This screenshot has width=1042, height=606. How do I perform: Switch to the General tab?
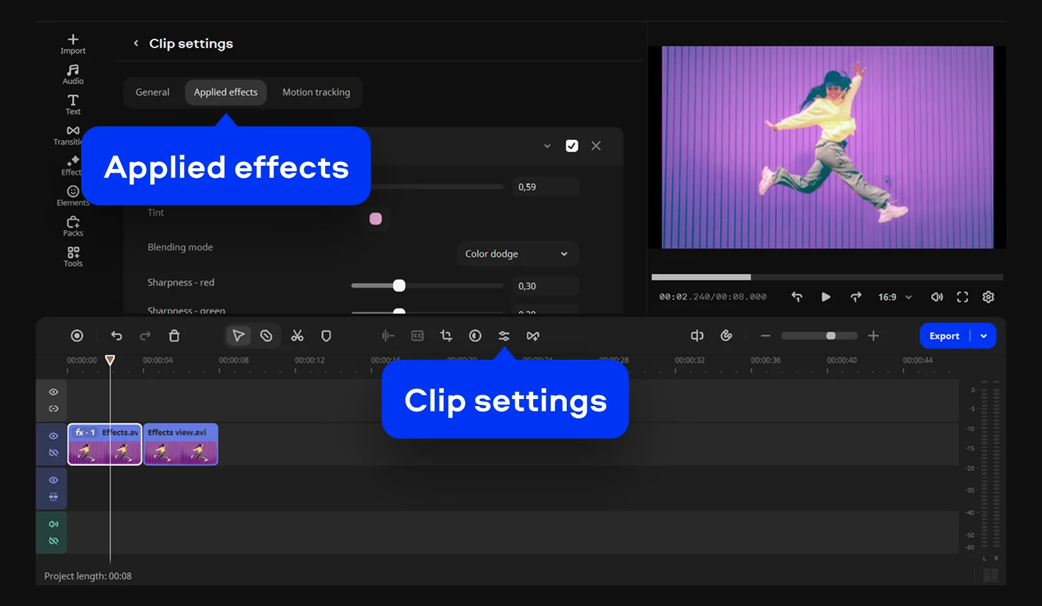coord(153,92)
